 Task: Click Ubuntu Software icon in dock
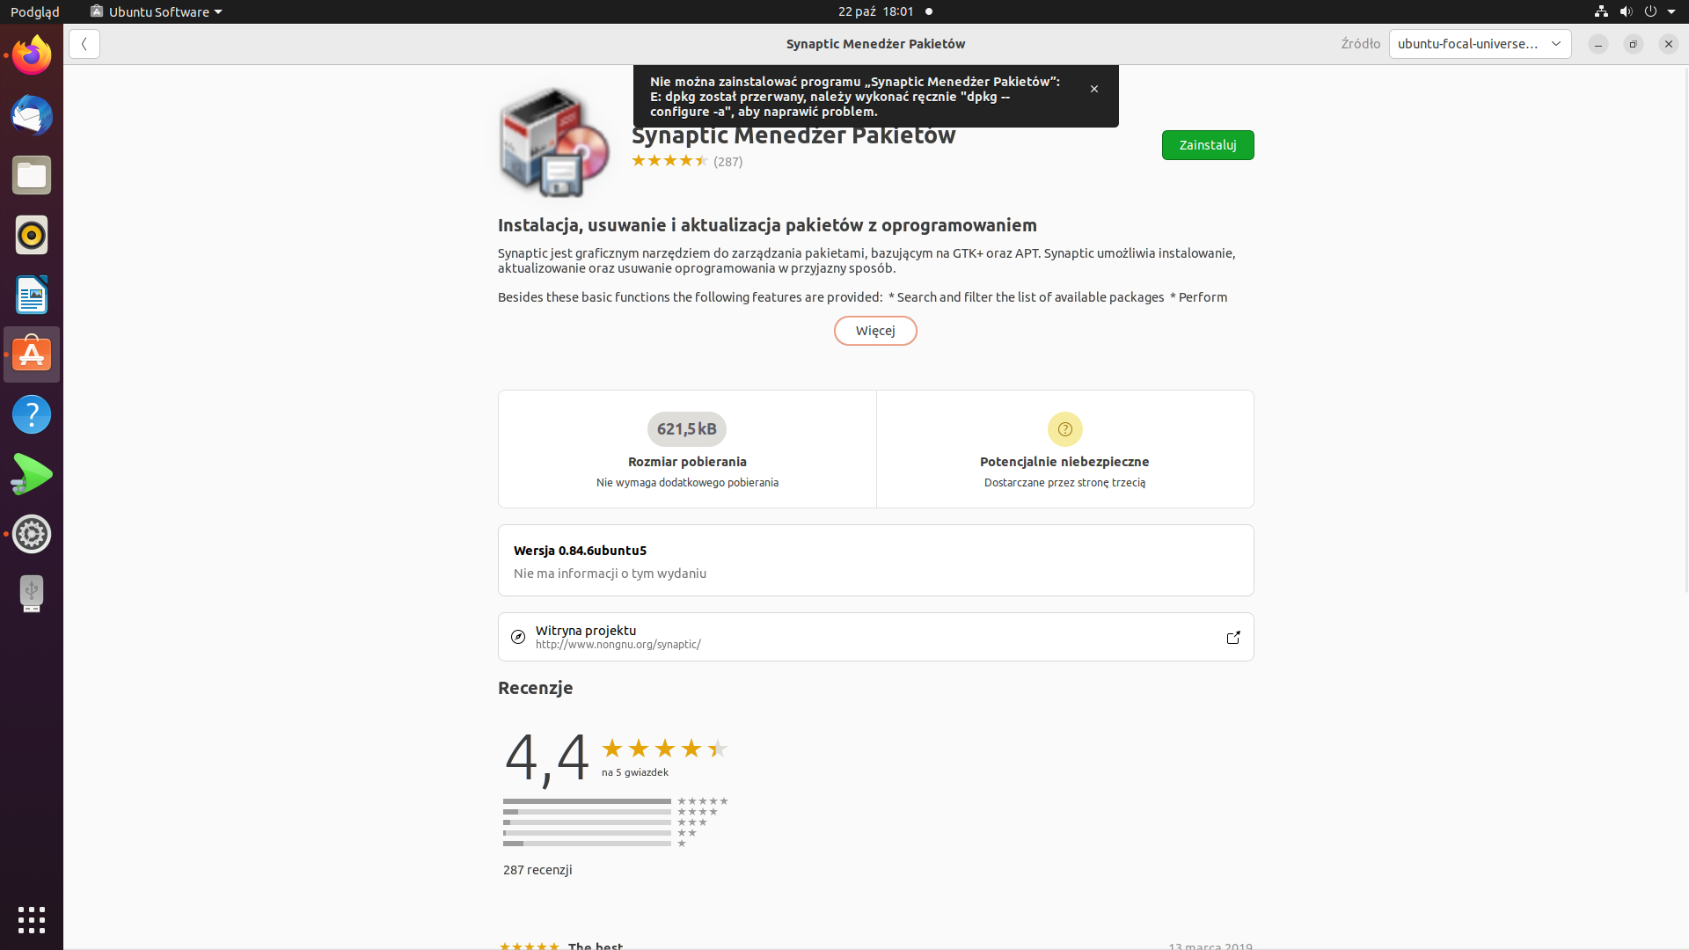(32, 354)
